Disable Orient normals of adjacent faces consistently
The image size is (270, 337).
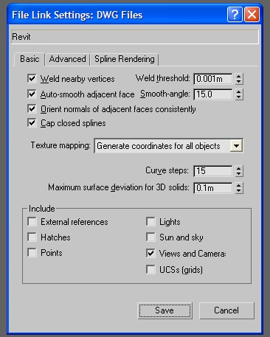coord(32,108)
